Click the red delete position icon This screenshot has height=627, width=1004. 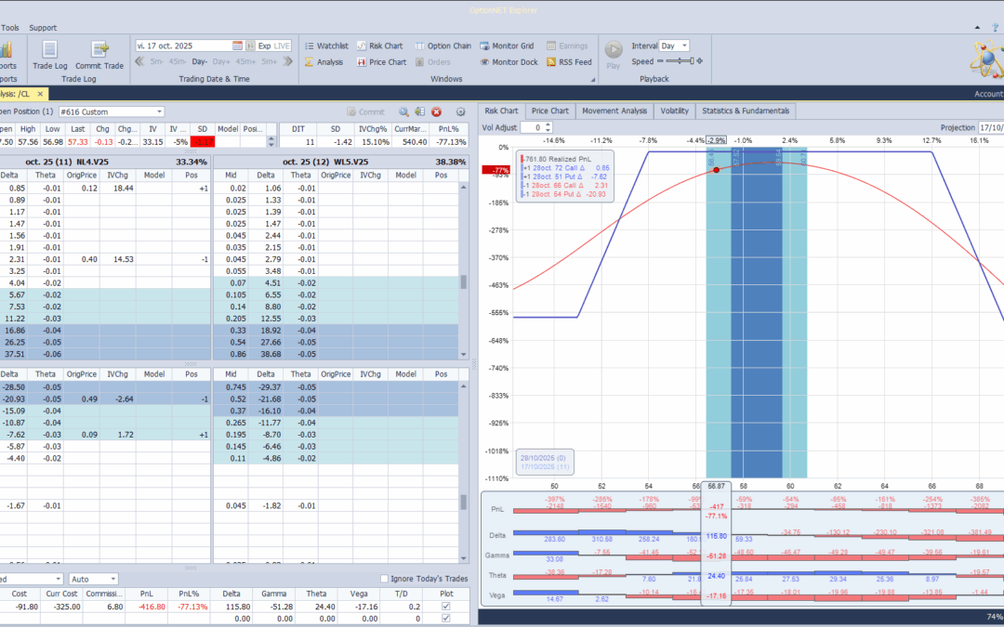tap(437, 112)
